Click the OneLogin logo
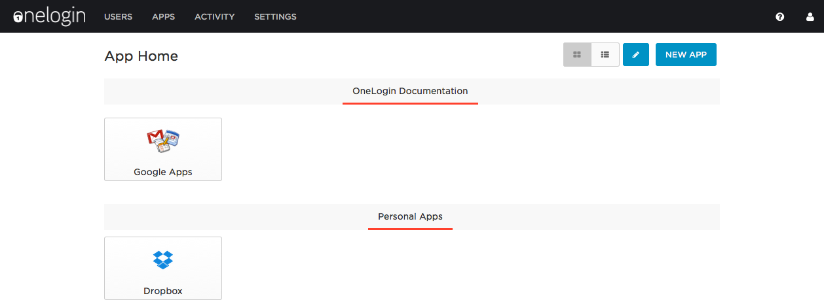Image resolution: width=824 pixels, height=300 pixels. [x=50, y=16]
